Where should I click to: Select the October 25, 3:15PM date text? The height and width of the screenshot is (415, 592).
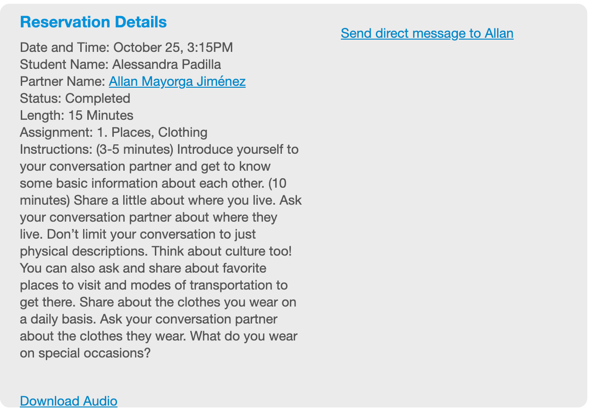click(x=173, y=48)
